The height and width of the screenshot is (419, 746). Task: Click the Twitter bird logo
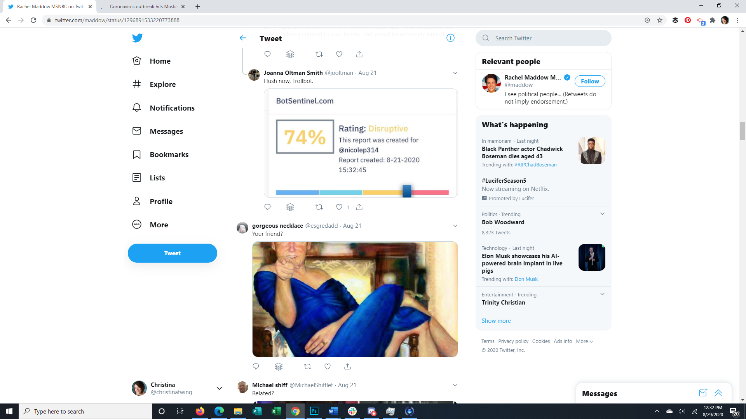tap(137, 38)
